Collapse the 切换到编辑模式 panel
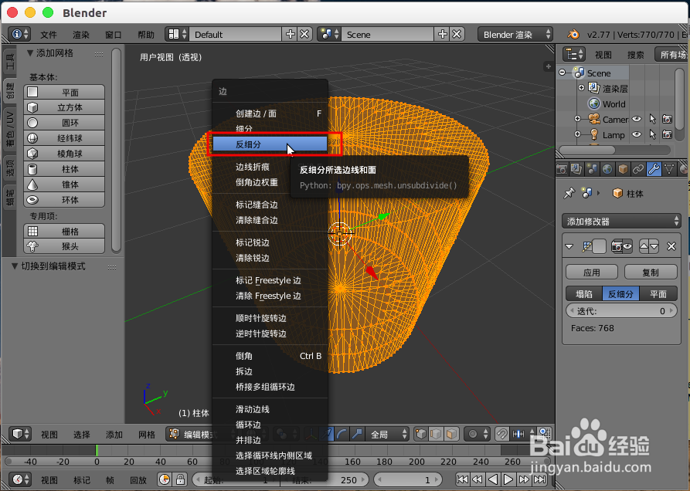This screenshot has height=491, width=690. [15, 266]
